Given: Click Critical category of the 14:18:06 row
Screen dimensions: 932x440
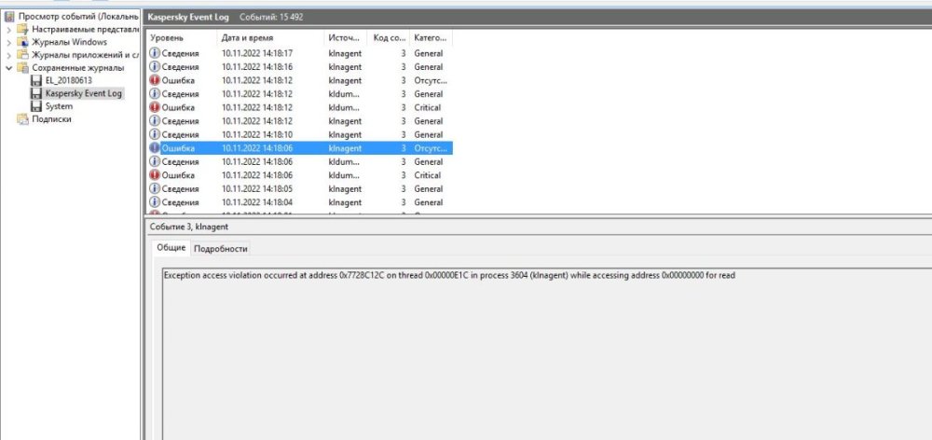Looking at the screenshot, I should [428, 175].
